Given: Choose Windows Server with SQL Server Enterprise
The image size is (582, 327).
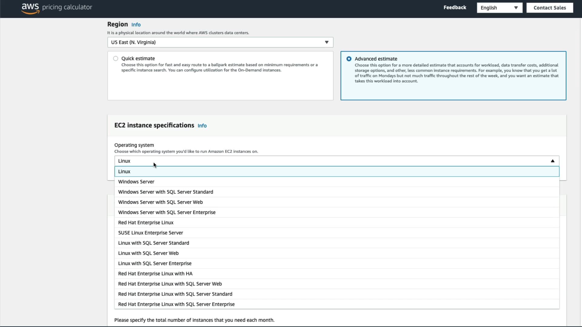Looking at the screenshot, I should click(167, 213).
